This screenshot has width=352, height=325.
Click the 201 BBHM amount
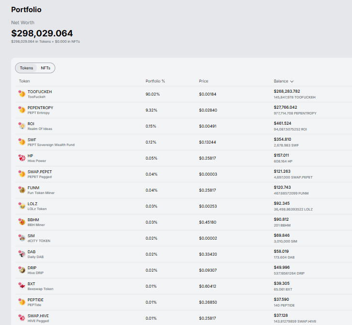[x=282, y=225]
